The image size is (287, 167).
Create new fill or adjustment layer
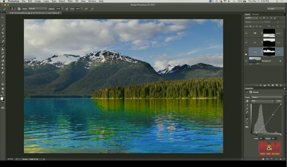pyautogui.click(x=269, y=85)
